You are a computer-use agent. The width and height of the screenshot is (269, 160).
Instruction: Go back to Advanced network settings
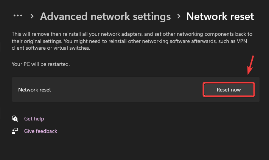105,17
